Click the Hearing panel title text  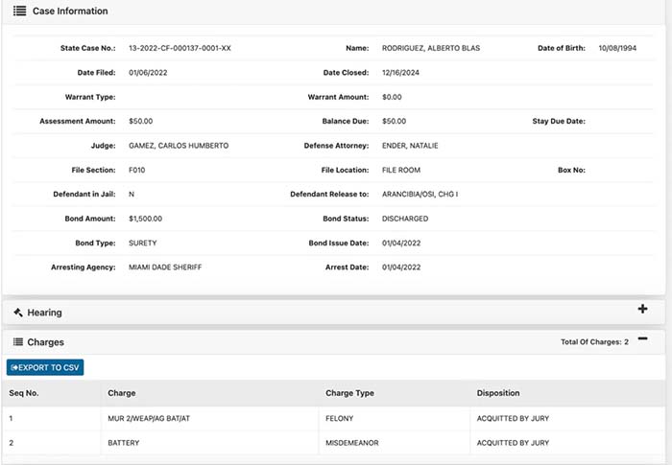coord(45,313)
